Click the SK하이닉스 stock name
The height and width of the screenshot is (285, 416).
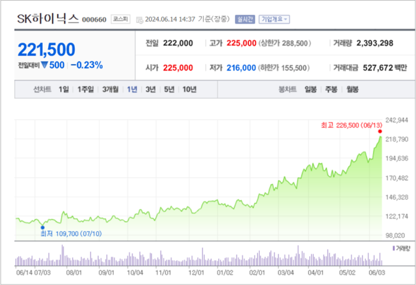click(48, 19)
